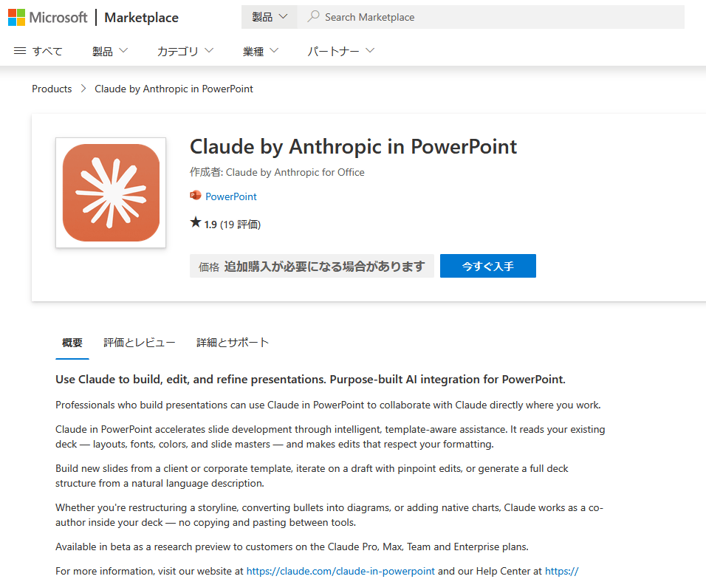Click the rating star icon
Screen dimensions: 706x579
[196, 223]
